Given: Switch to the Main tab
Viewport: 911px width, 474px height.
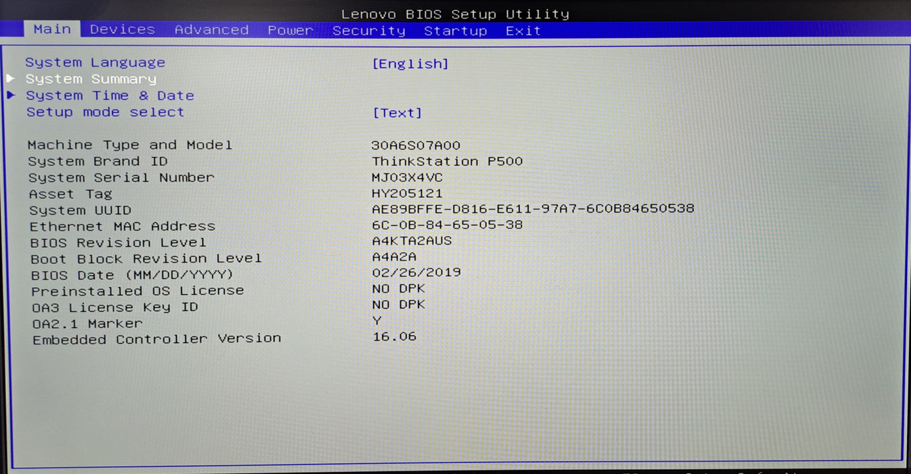Looking at the screenshot, I should pyautogui.click(x=53, y=29).
